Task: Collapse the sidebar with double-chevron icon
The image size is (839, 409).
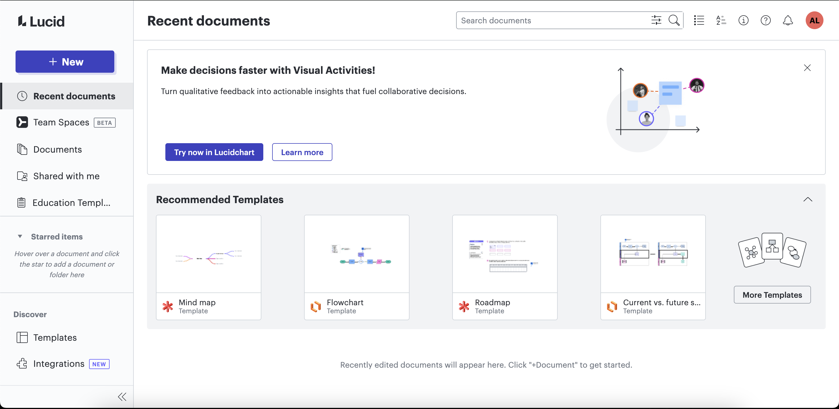Action: coord(122,397)
